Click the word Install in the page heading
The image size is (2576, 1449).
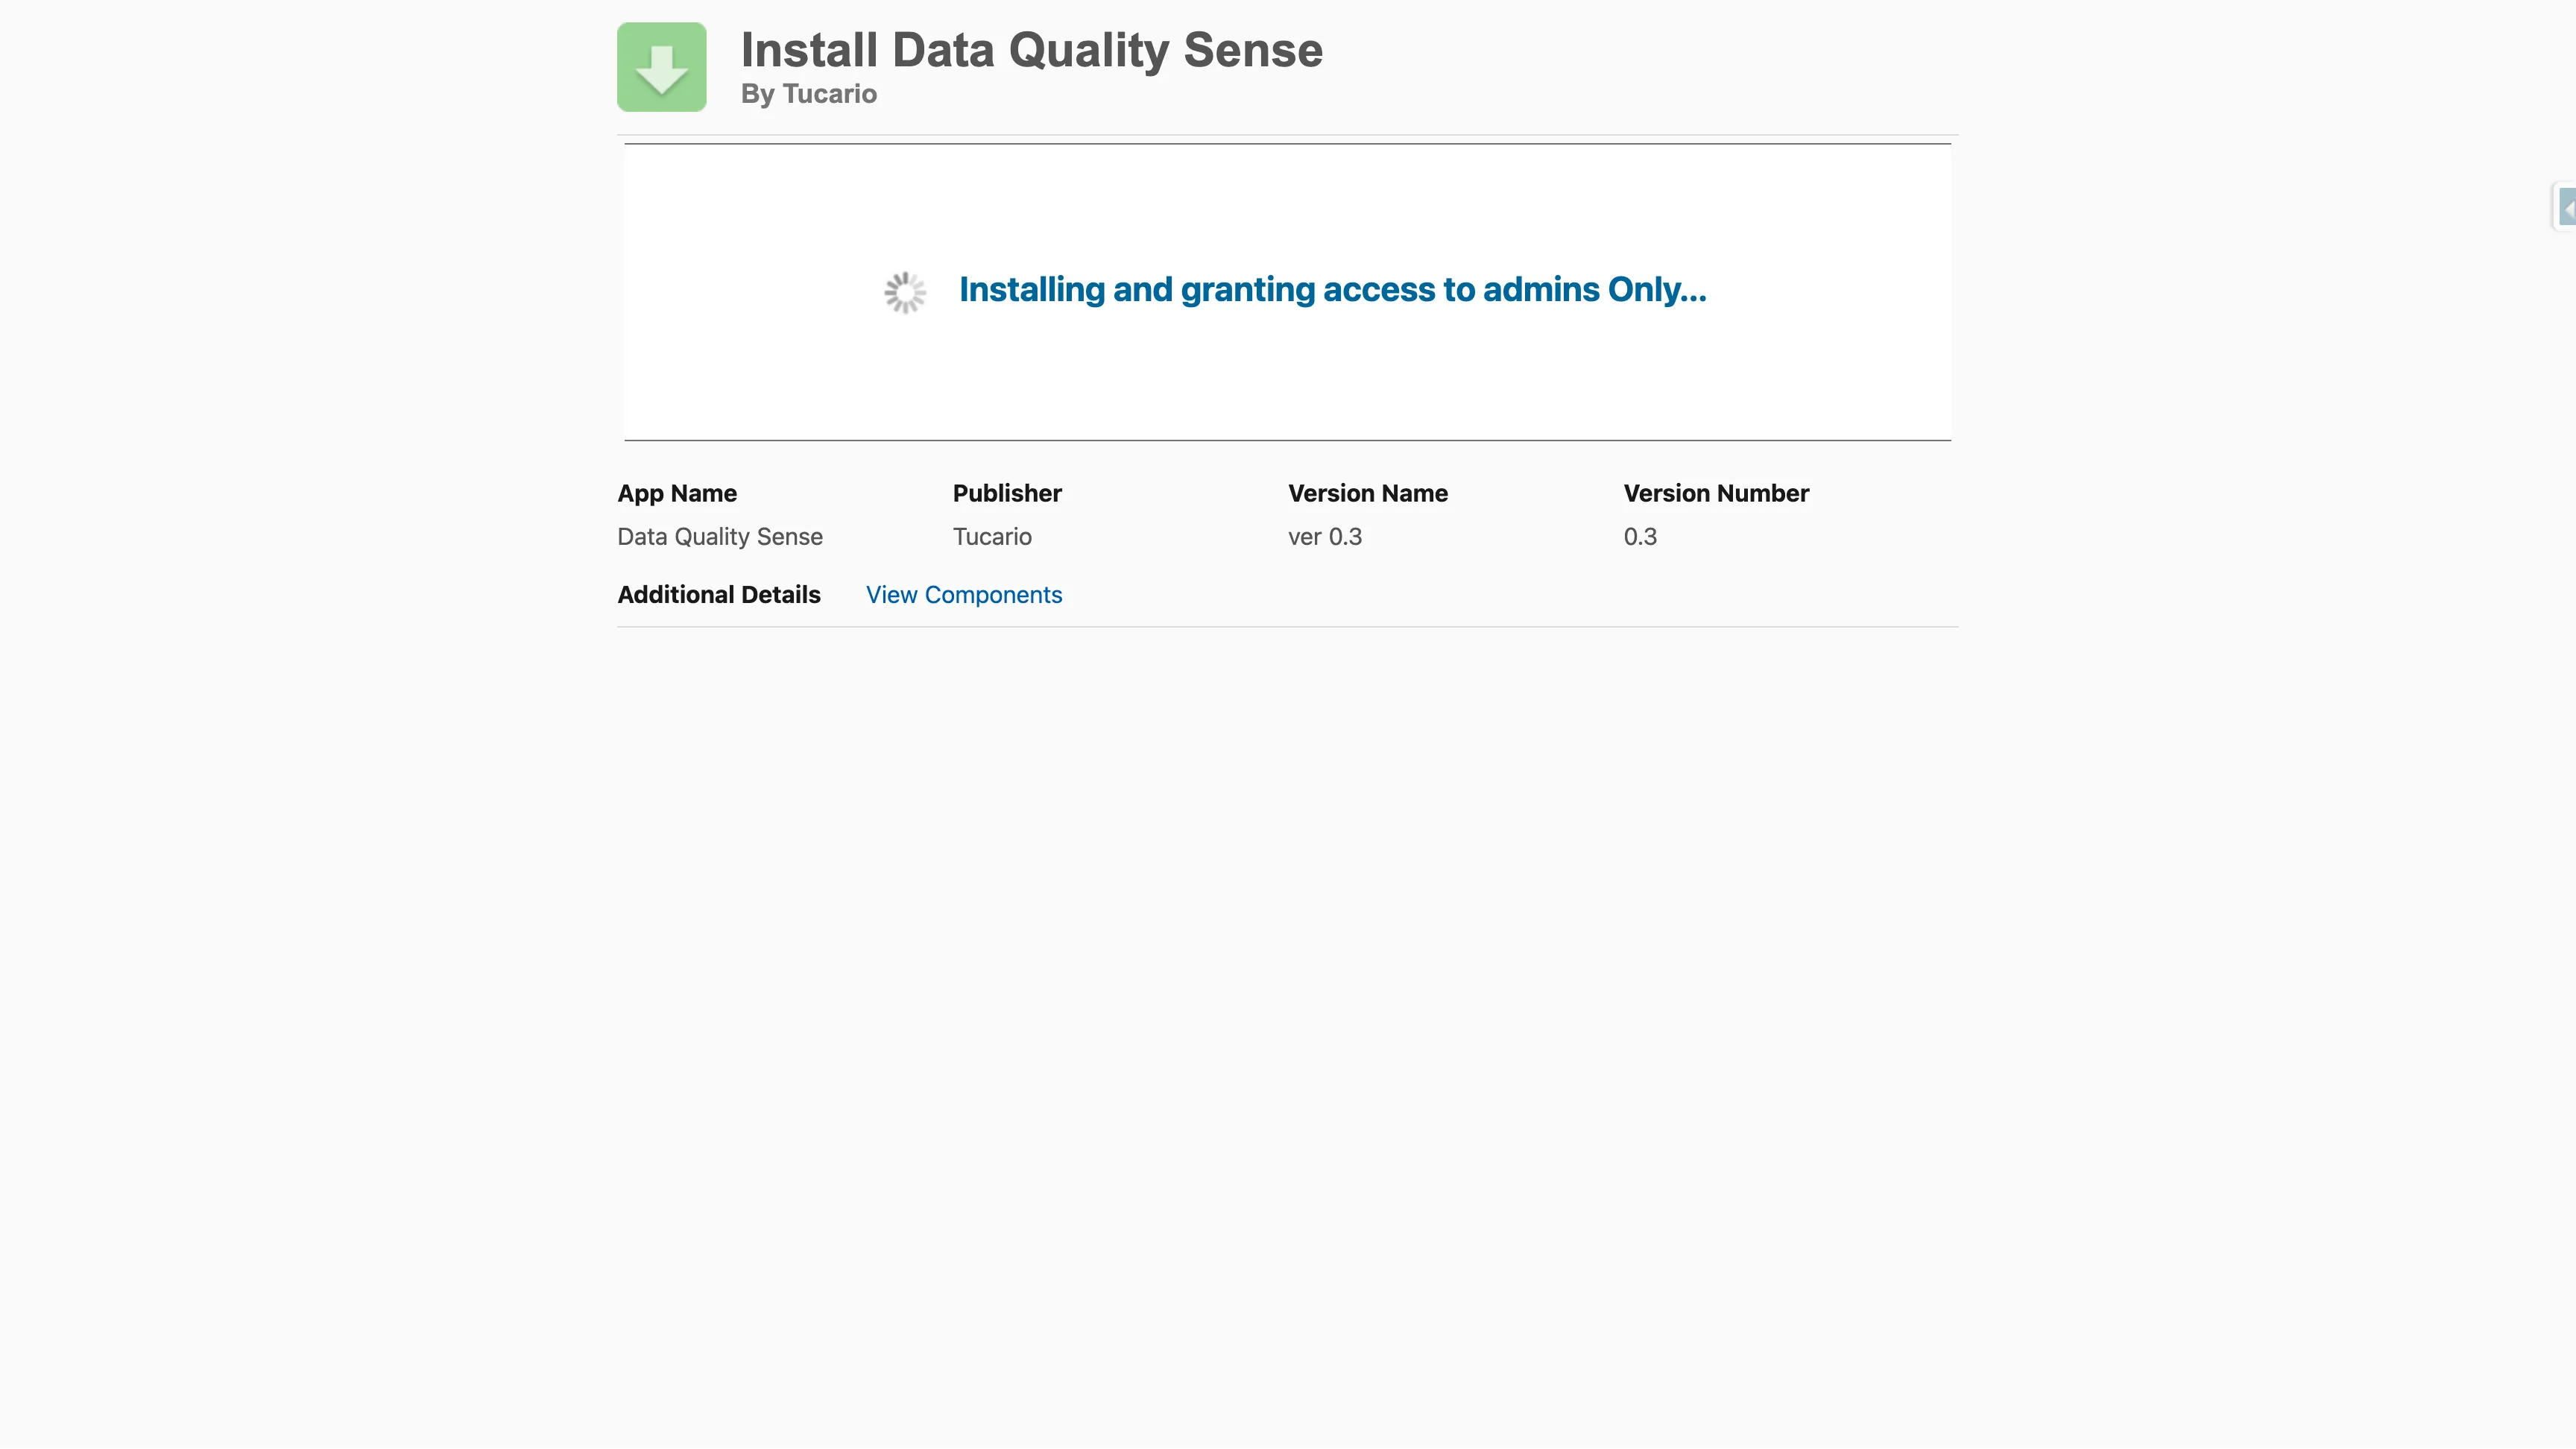[x=808, y=50]
